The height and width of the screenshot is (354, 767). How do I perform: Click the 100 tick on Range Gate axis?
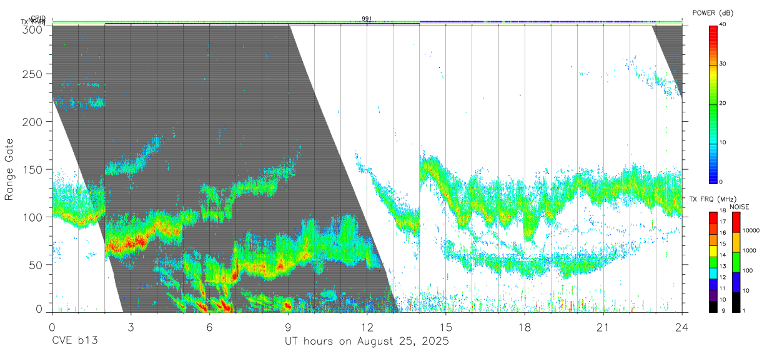[x=34, y=217]
